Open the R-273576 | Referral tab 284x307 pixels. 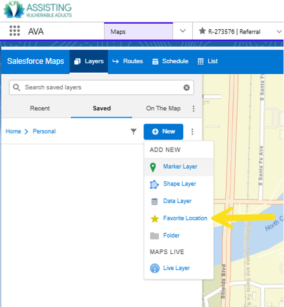[x=234, y=32]
